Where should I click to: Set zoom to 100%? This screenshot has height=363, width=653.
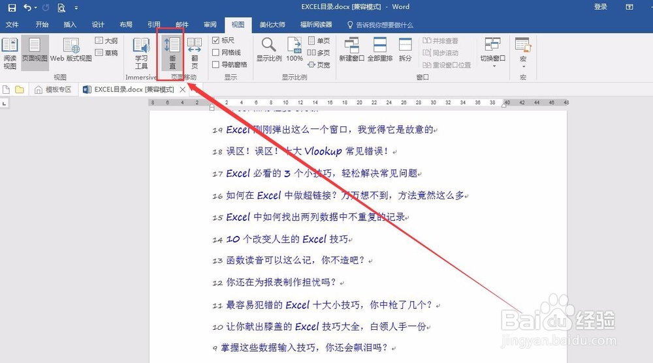coord(295,50)
